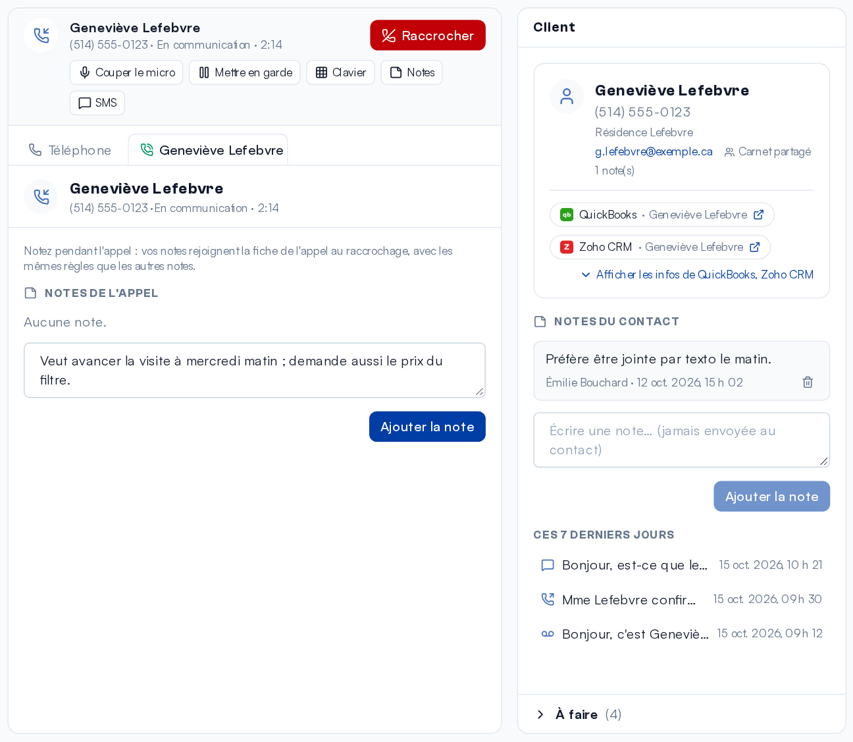This screenshot has width=853, height=742.
Task: Switch to the Téléphone tab
Action: tap(70, 150)
